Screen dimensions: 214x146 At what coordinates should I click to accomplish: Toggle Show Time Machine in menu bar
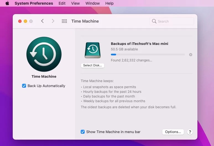click(x=83, y=132)
